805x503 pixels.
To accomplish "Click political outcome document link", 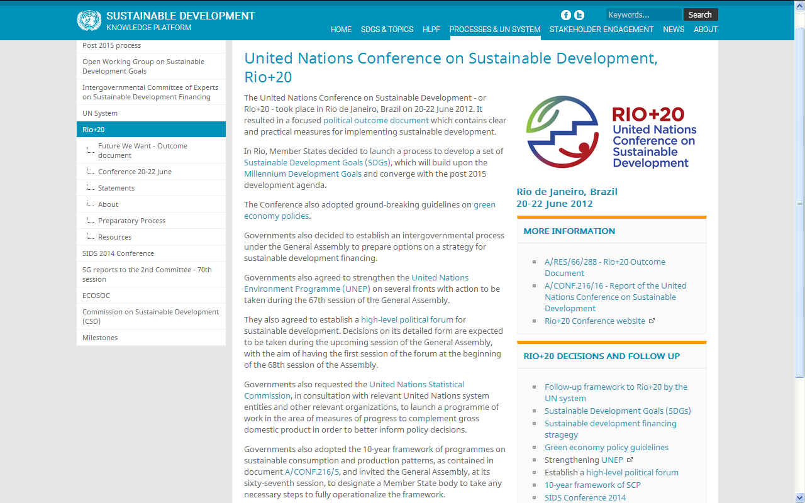I will 376,120.
